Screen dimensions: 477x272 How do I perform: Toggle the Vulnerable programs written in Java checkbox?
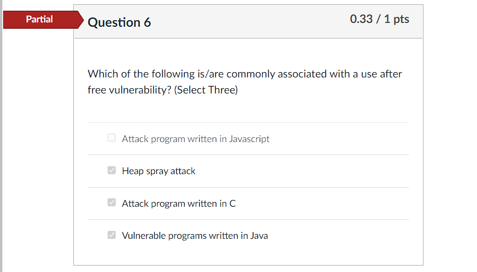click(111, 235)
